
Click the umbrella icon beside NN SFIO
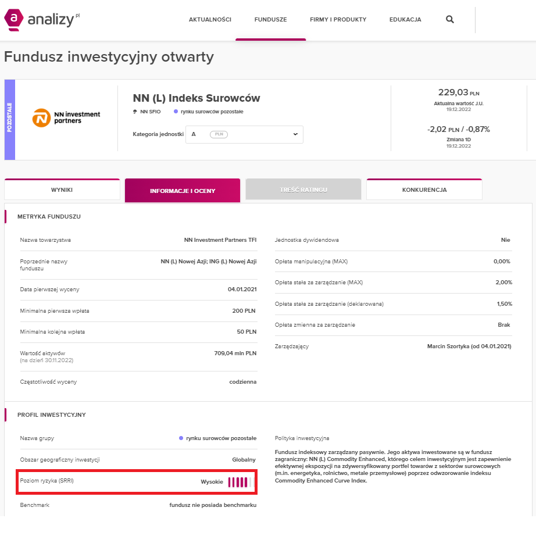(x=135, y=111)
